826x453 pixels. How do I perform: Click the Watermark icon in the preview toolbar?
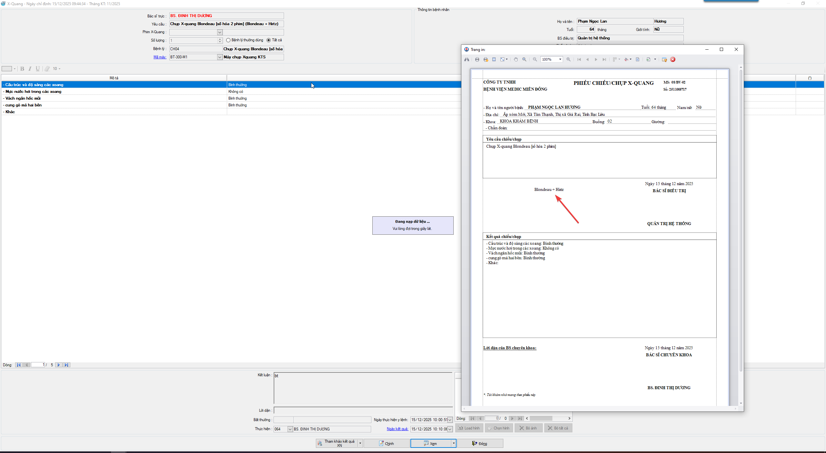click(638, 59)
